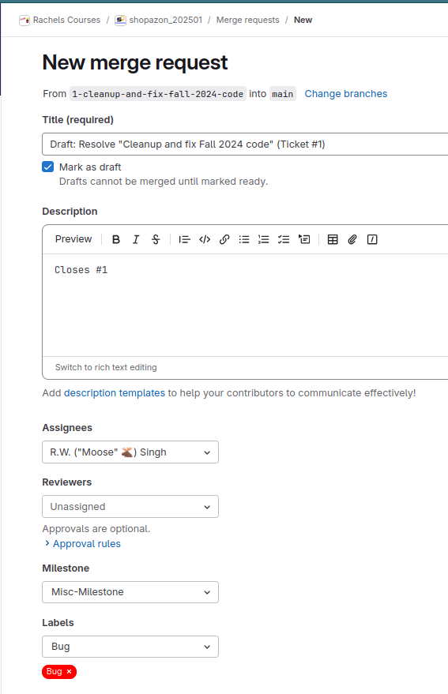Insert a checklist task list

pyautogui.click(x=284, y=239)
